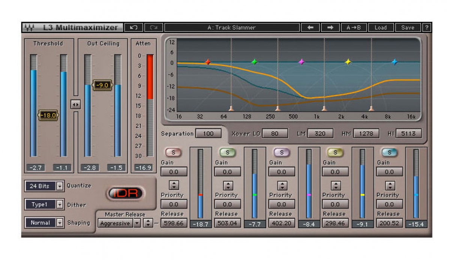Load the previous preset with left arrow

click(x=310, y=27)
